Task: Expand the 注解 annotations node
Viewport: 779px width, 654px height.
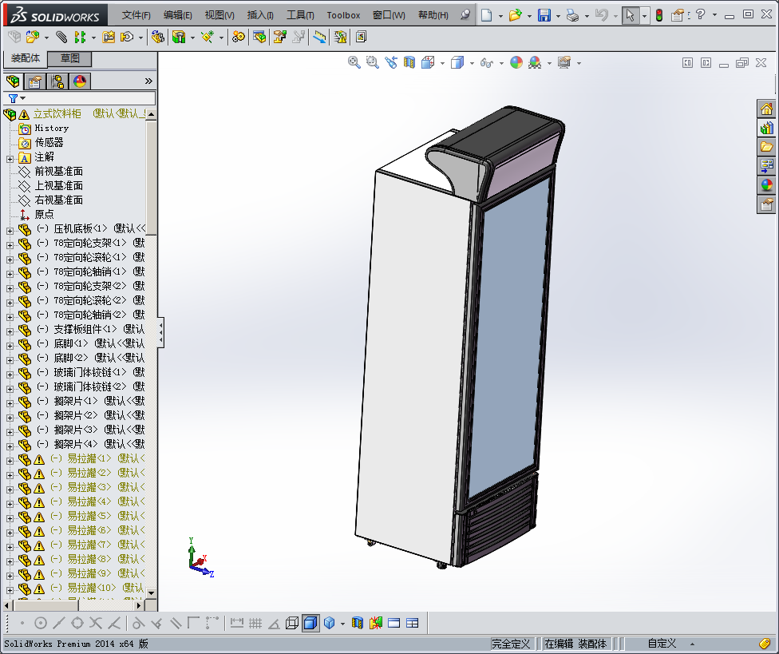Action: pos(10,159)
